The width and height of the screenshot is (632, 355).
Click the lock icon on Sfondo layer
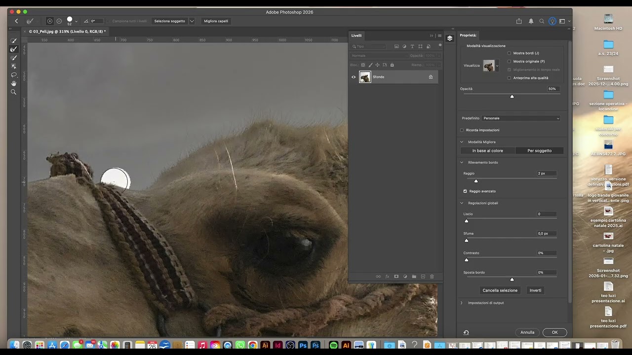tap(431, 77)
